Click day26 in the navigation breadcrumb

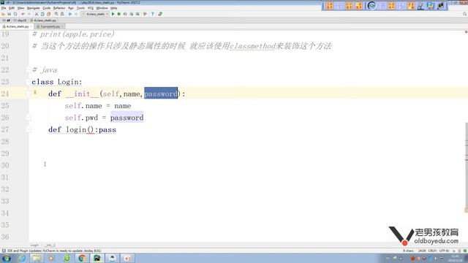(20, 20)
